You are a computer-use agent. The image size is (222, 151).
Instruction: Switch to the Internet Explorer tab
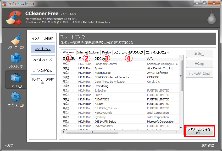(x=88, y=52)
